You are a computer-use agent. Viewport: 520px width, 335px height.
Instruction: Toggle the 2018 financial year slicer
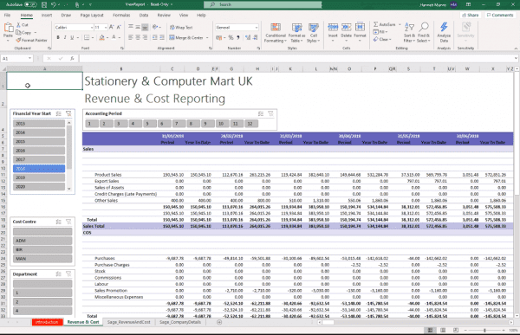39,169
